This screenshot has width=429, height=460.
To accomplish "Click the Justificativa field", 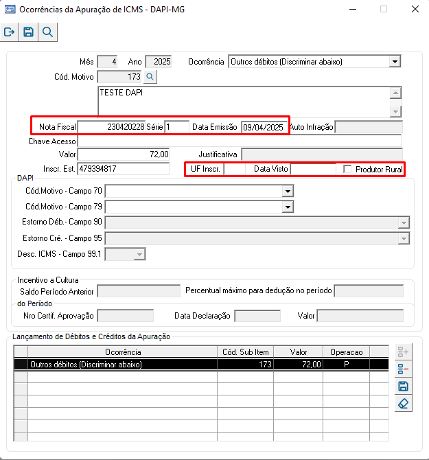I will click(x=322, y=154).
